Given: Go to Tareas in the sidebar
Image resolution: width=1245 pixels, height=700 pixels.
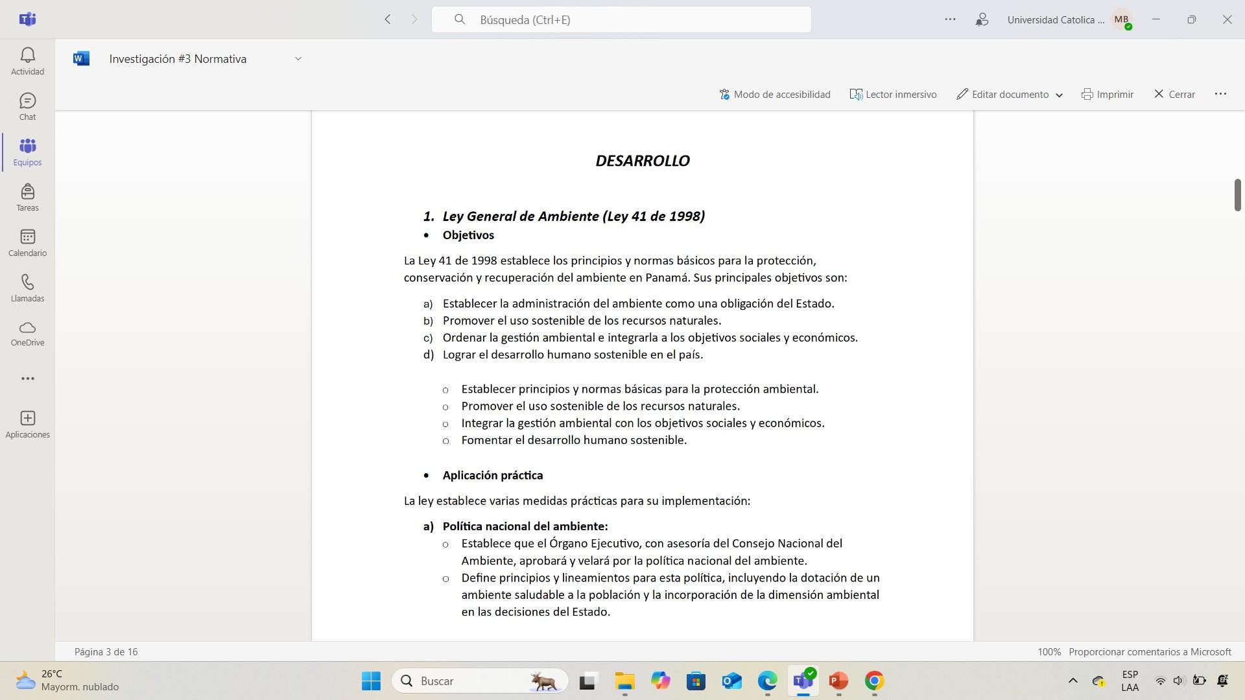Looking at the screenshot, I should [27, 198].
